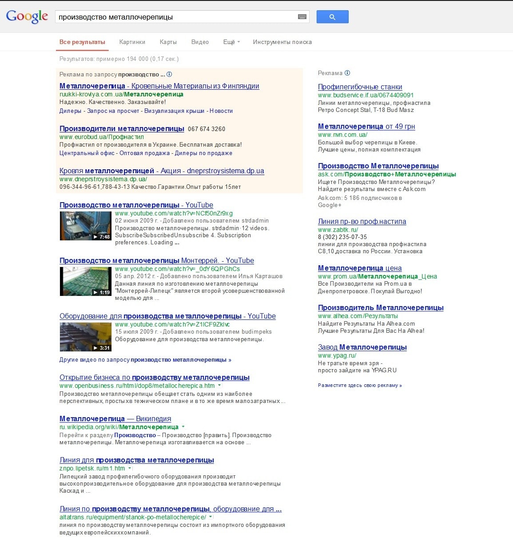This screenshot has height=538, width=513.
Task: Click 'Другие видео по запросу' link
Action: pyautogui.click(x=145, y=359)
